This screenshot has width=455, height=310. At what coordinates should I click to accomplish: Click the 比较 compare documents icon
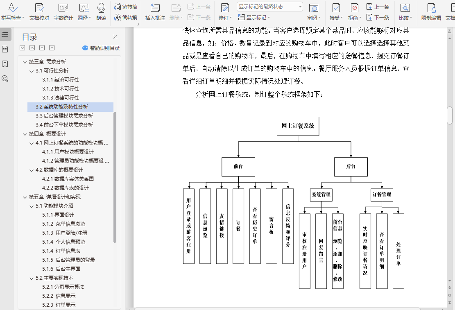tap(405, 8)
